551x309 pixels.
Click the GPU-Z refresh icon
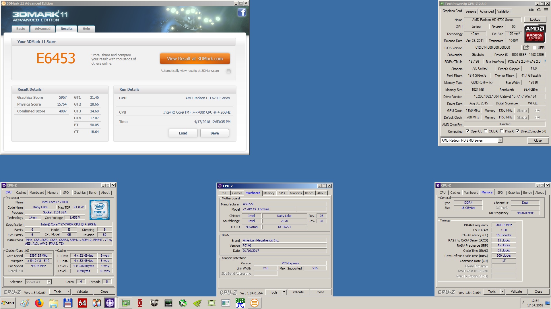[x=539, y=10]
